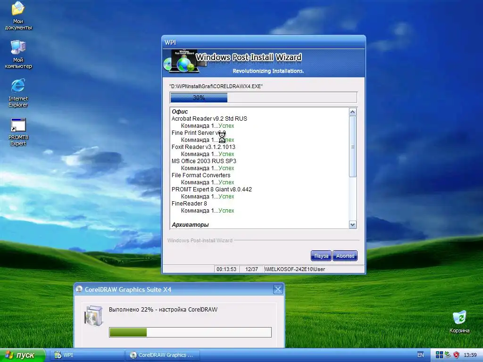This screenshot has height=362, width=483.
Task: Click the CorelDRAW green setup progress bar
Action: 190,332
